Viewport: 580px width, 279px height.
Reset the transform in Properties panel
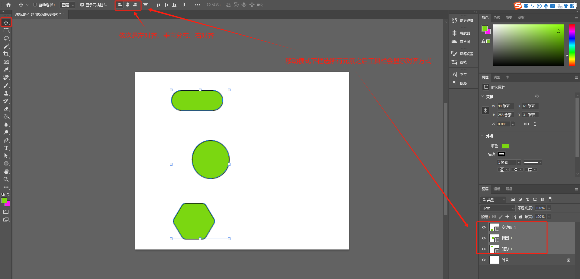point(536,97)
